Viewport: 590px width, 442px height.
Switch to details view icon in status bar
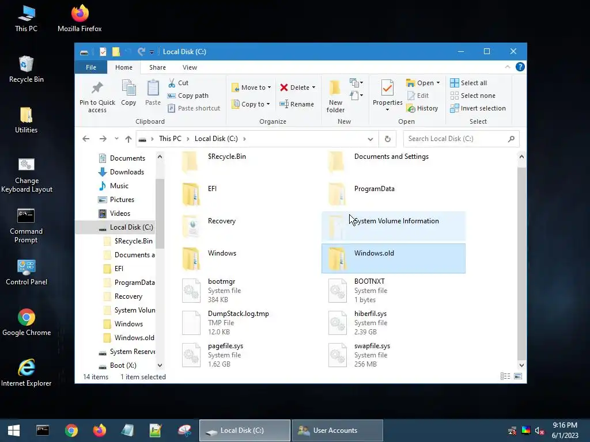click(505, 376)
